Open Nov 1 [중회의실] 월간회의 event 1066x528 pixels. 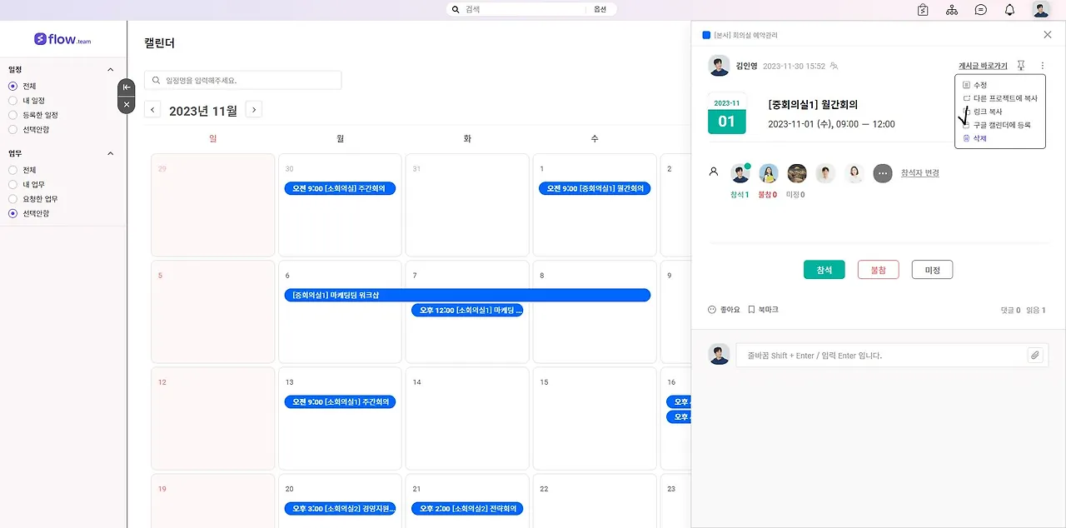pyautogui.click(x=595, y=189)
